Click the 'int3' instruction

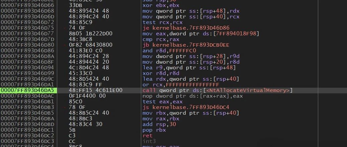(x=149, y=141)
